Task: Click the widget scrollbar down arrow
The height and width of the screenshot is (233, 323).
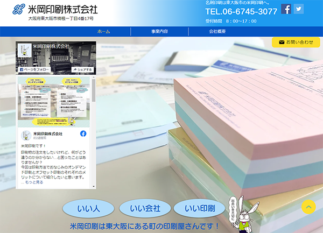Action: [x=94, y=187]
